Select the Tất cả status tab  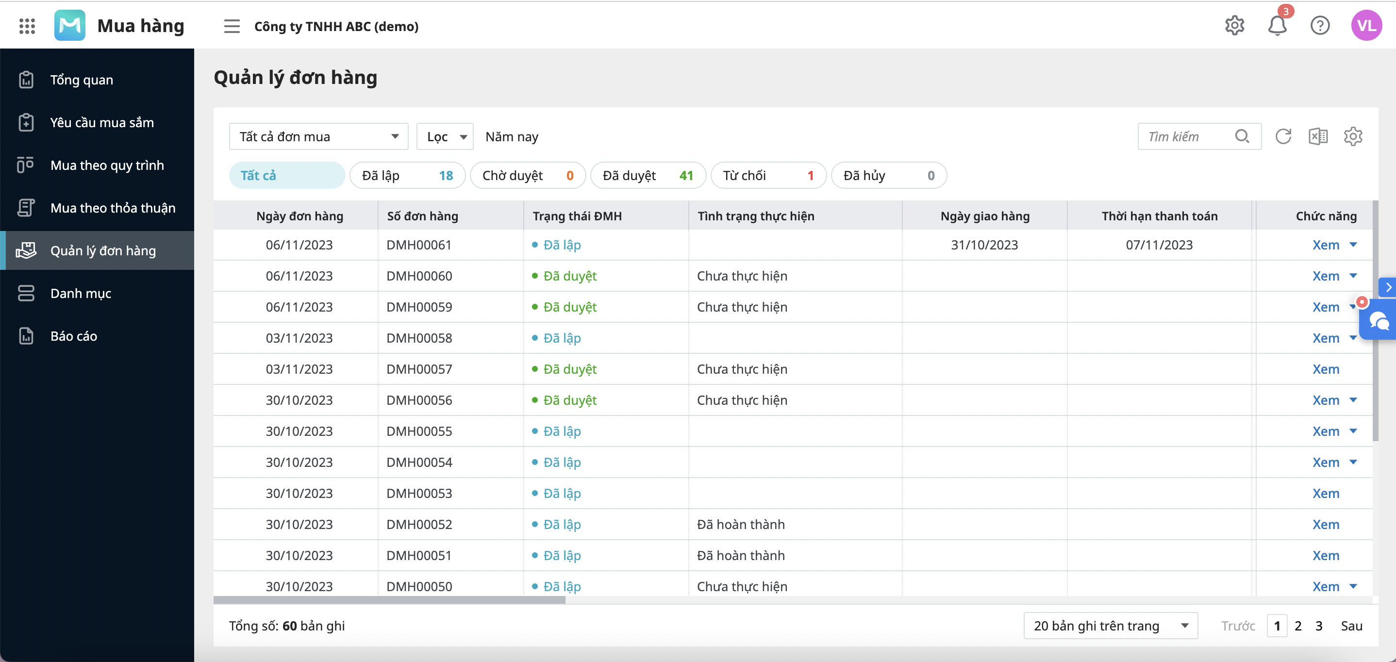(x=287, y=176)
